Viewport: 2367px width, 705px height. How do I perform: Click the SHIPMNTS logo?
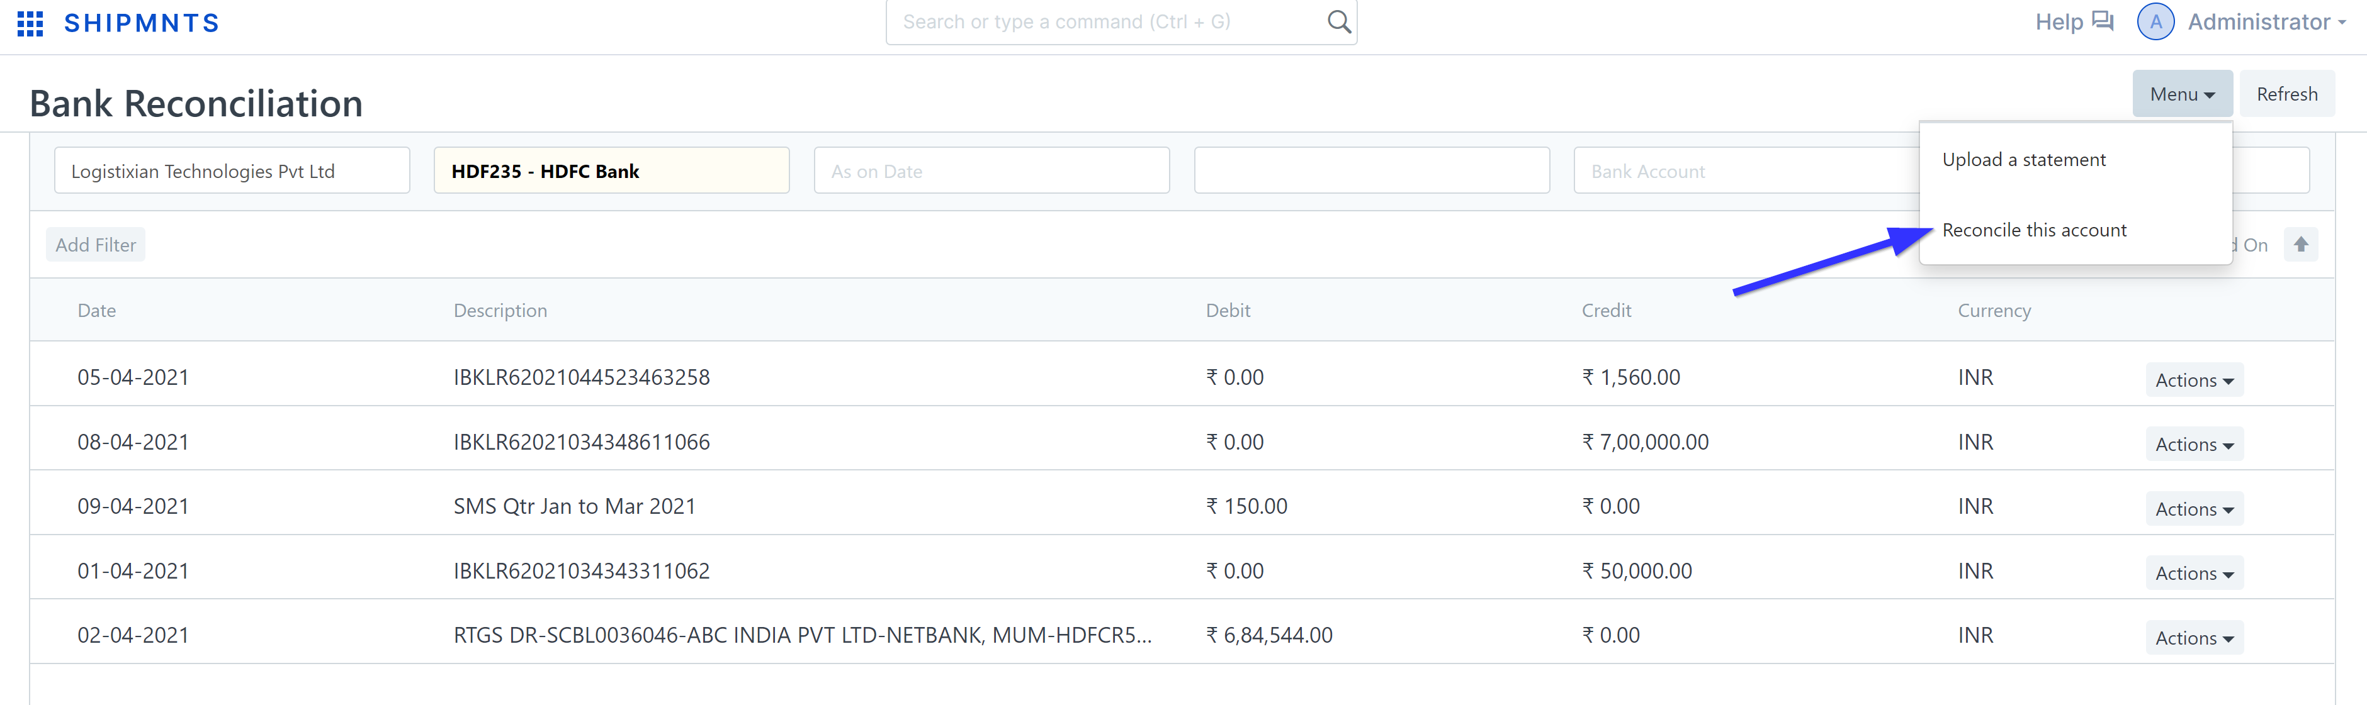(142, 24)
